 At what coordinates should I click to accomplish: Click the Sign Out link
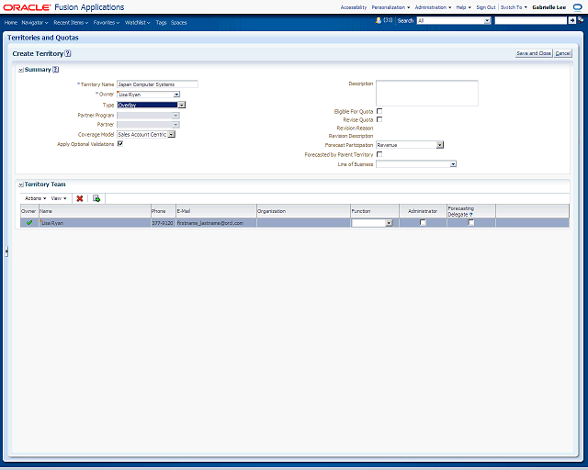pos(486,7)
